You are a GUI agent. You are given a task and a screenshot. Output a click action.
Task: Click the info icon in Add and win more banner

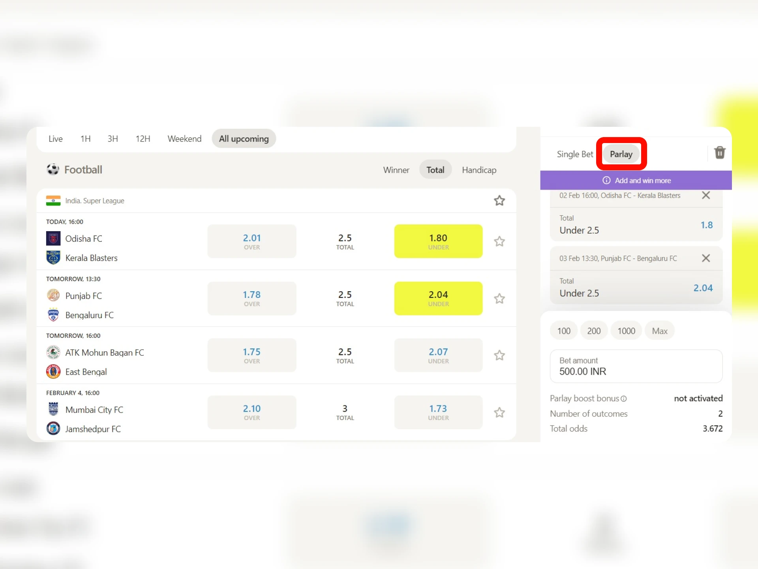click(606, 180)
